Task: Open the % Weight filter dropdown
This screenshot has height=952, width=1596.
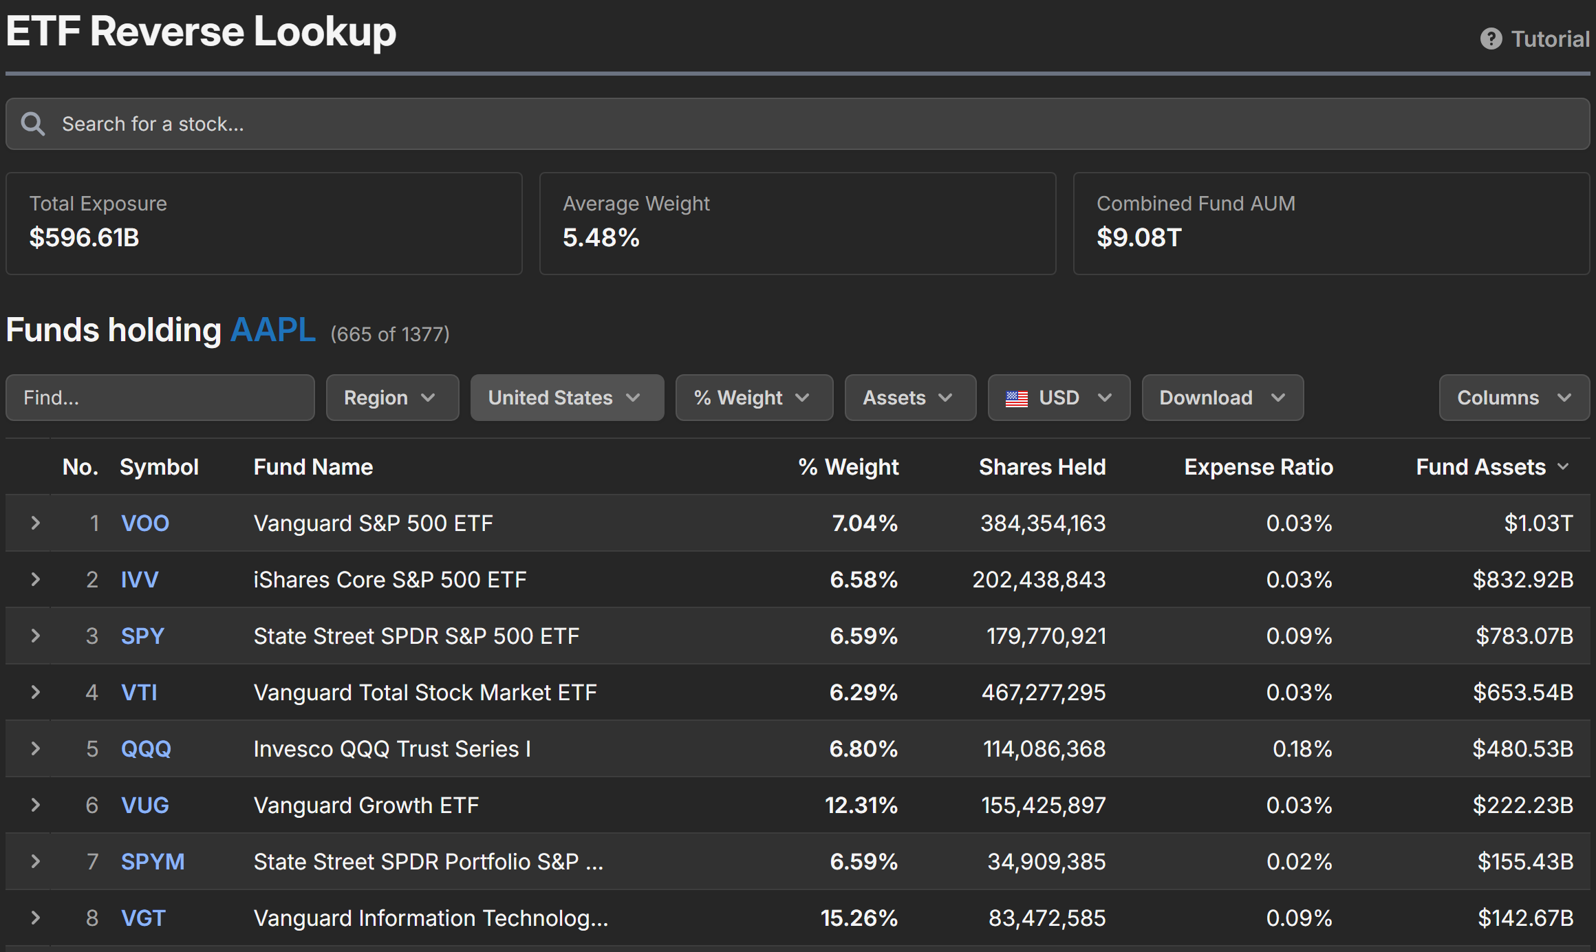Action: click(x=754, y=398)
